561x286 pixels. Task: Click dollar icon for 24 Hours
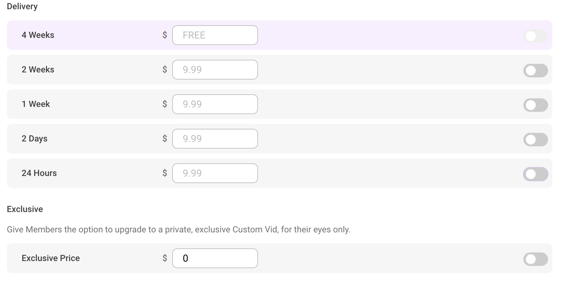click(165, 173)
